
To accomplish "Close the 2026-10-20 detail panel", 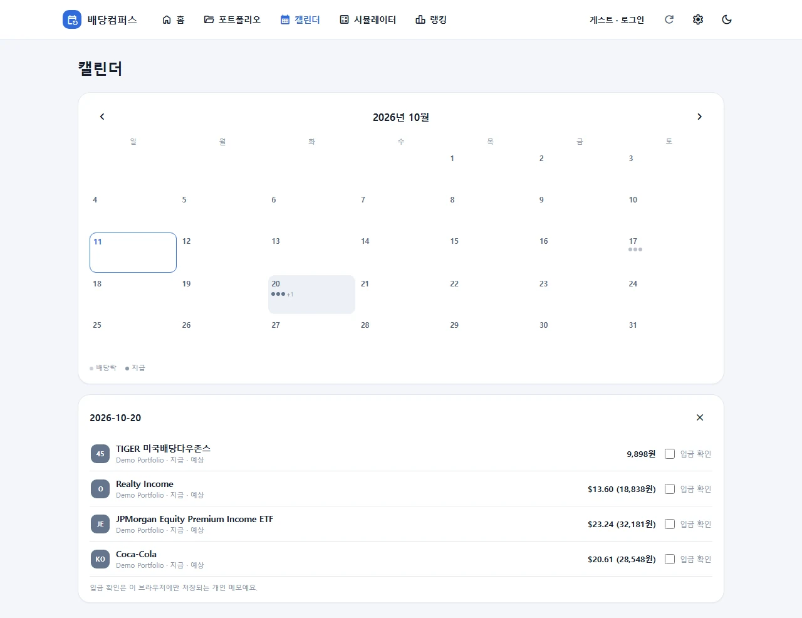I will pos(700,417).
